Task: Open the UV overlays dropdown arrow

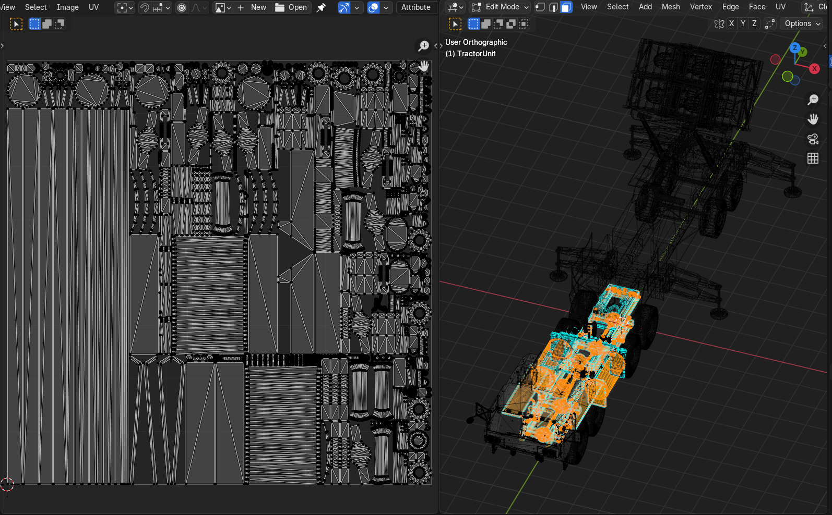Action: click(x=386, y=7)
